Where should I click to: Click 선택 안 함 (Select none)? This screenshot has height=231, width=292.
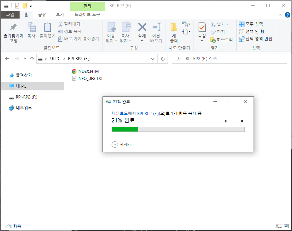pyautogui.click(x=252, y=31)
